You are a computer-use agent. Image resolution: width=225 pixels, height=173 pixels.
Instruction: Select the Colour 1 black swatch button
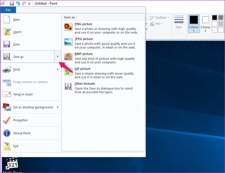pos(194,24)
